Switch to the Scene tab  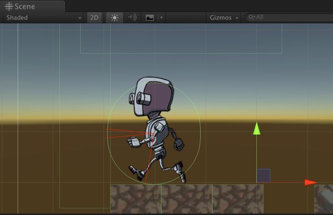20,7
